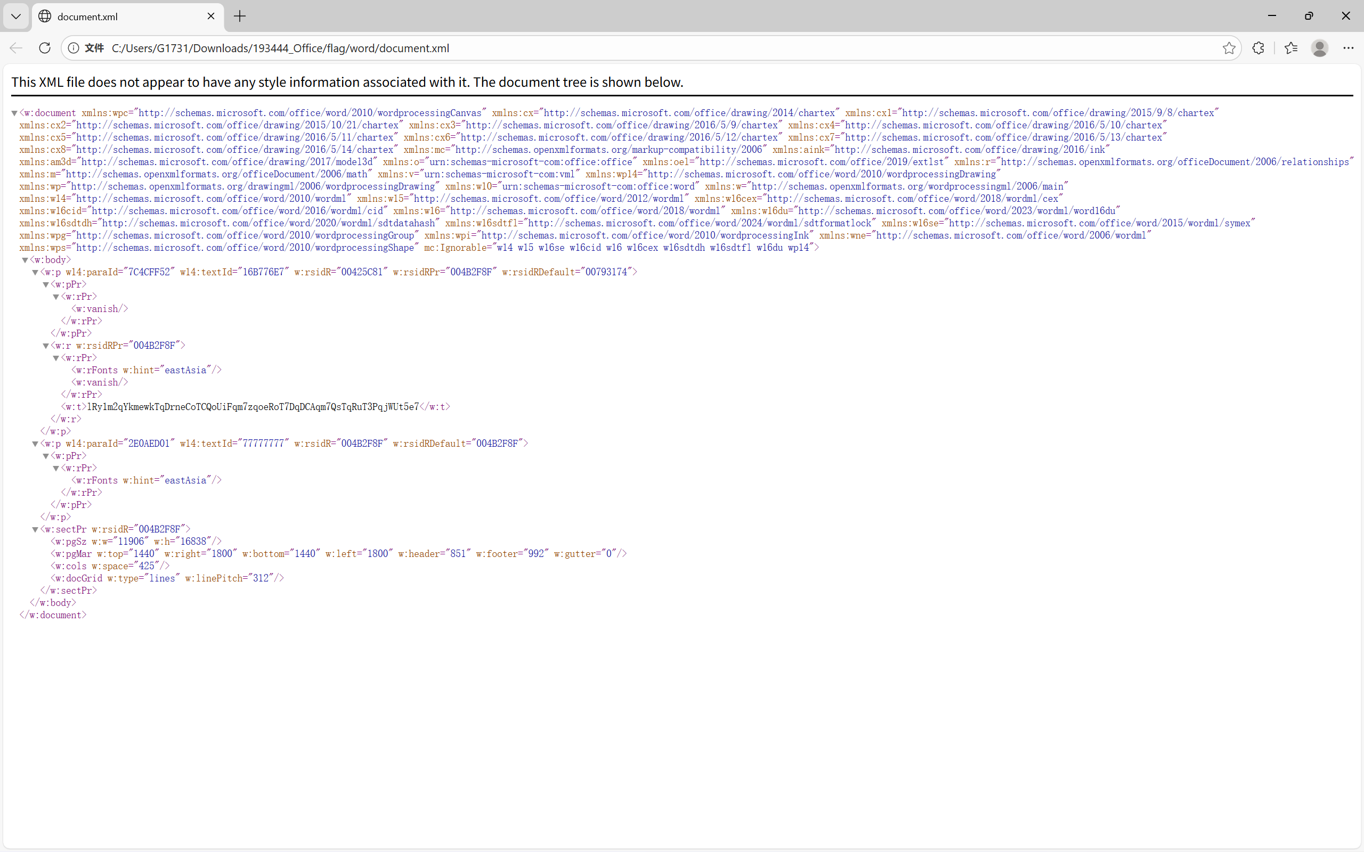
Task: Open the browser extensions puzzle icon
Action: 1258,48
